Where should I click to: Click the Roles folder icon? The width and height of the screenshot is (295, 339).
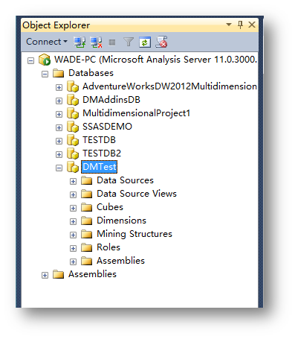[x=87, y=247]
